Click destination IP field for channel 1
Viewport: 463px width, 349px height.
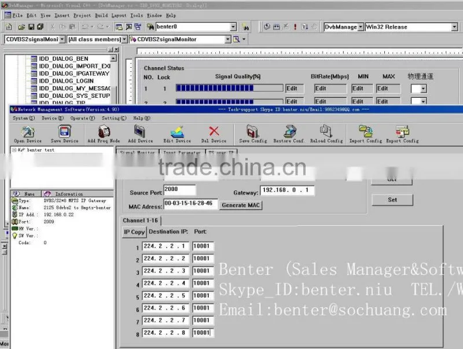166,246
